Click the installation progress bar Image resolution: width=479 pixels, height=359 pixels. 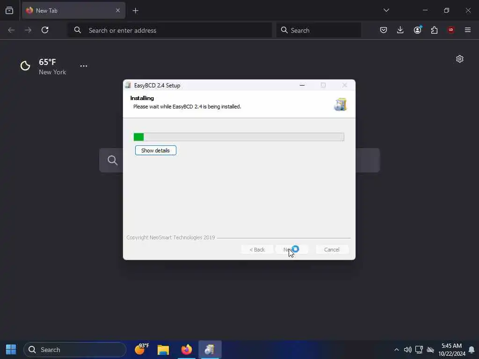[239, 137]
